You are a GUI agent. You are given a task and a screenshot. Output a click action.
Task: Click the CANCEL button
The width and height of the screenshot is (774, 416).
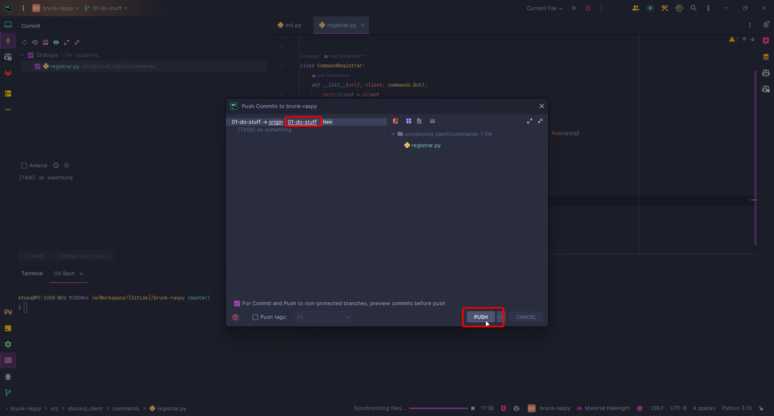click(526, 317)
